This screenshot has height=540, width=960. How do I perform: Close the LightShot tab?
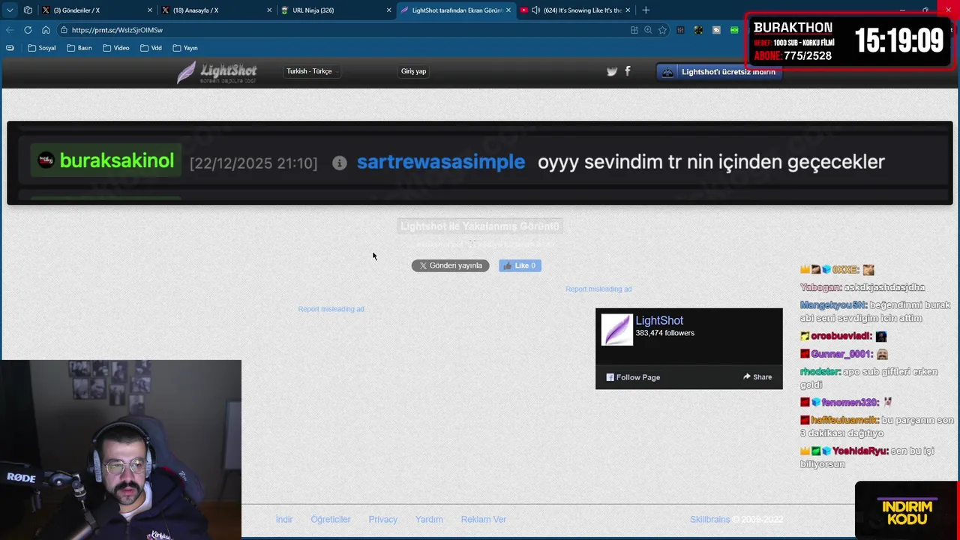(x=508, y=10)
